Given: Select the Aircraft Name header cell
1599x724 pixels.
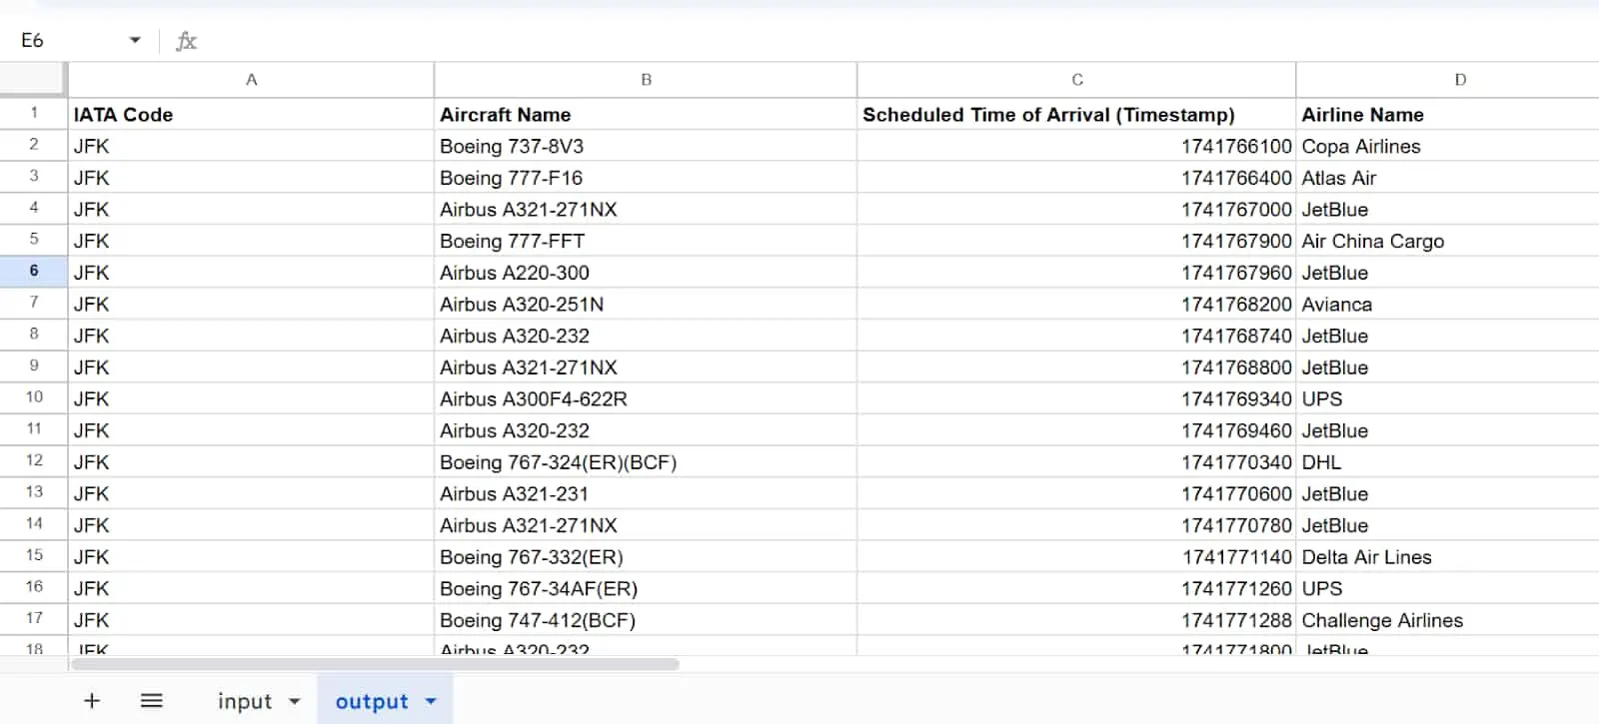Looking at the screenshot, I should (646, 114).
